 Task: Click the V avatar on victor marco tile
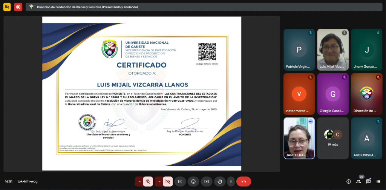tap(299, 94)
